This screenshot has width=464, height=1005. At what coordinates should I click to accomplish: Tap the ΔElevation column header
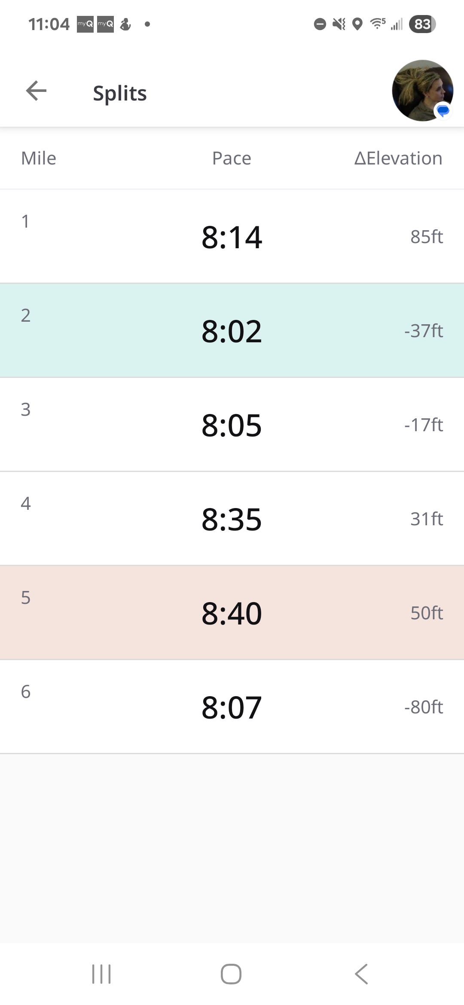[398, 158]
